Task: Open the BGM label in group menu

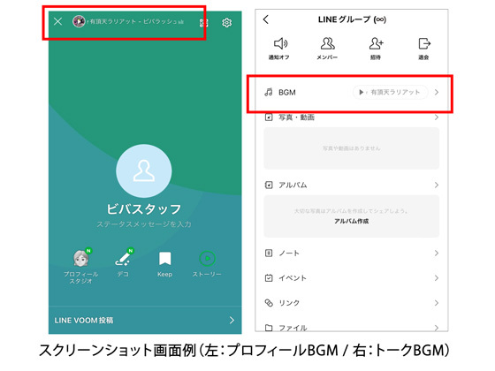Action: click(287, 93)
